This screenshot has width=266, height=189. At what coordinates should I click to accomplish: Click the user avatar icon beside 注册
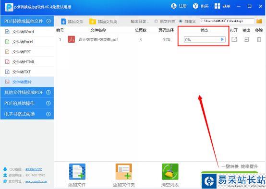click(x=174, y=6)
